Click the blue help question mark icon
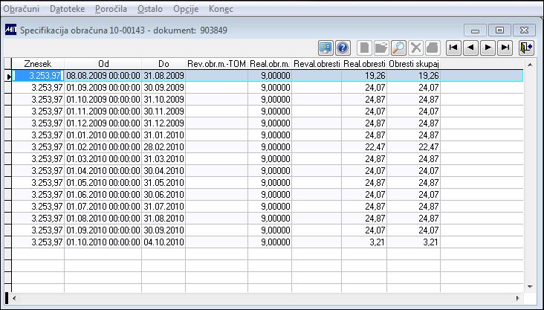The width and height of the screenshot is (544, 310). pyautogui.click(x=343, y=48)
